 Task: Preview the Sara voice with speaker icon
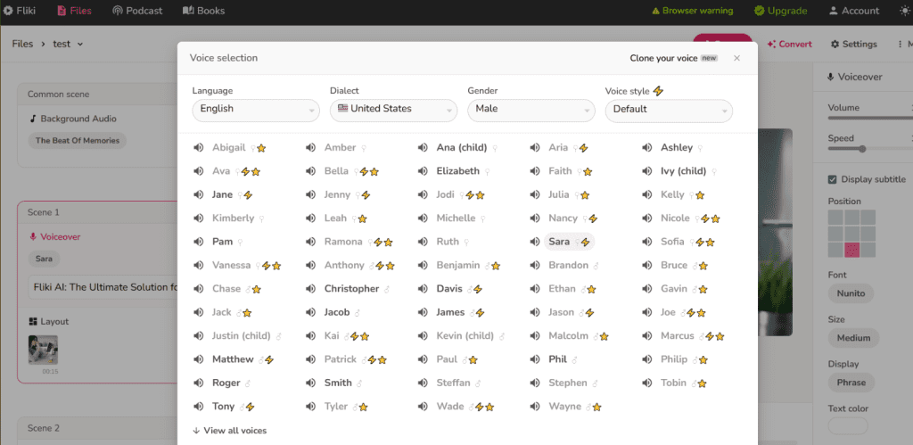pos(535,242)
